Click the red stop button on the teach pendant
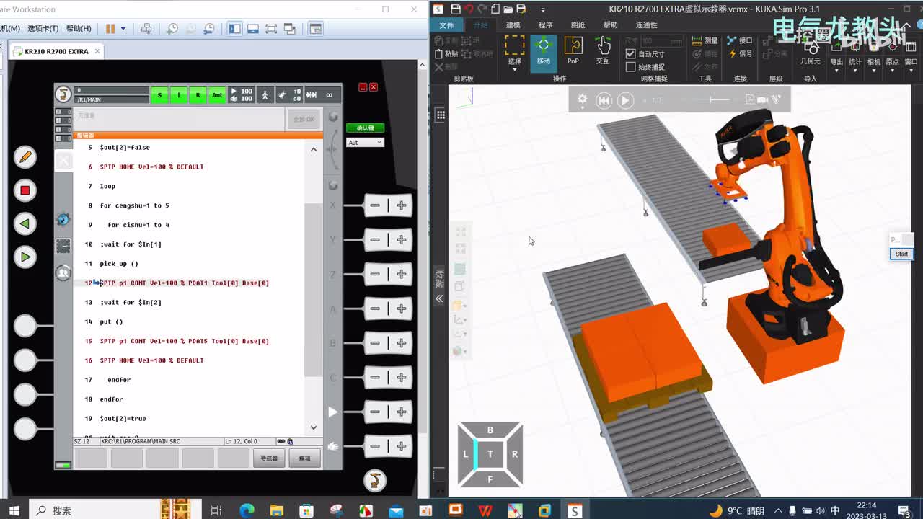923x519 pixels. (25, 190)
